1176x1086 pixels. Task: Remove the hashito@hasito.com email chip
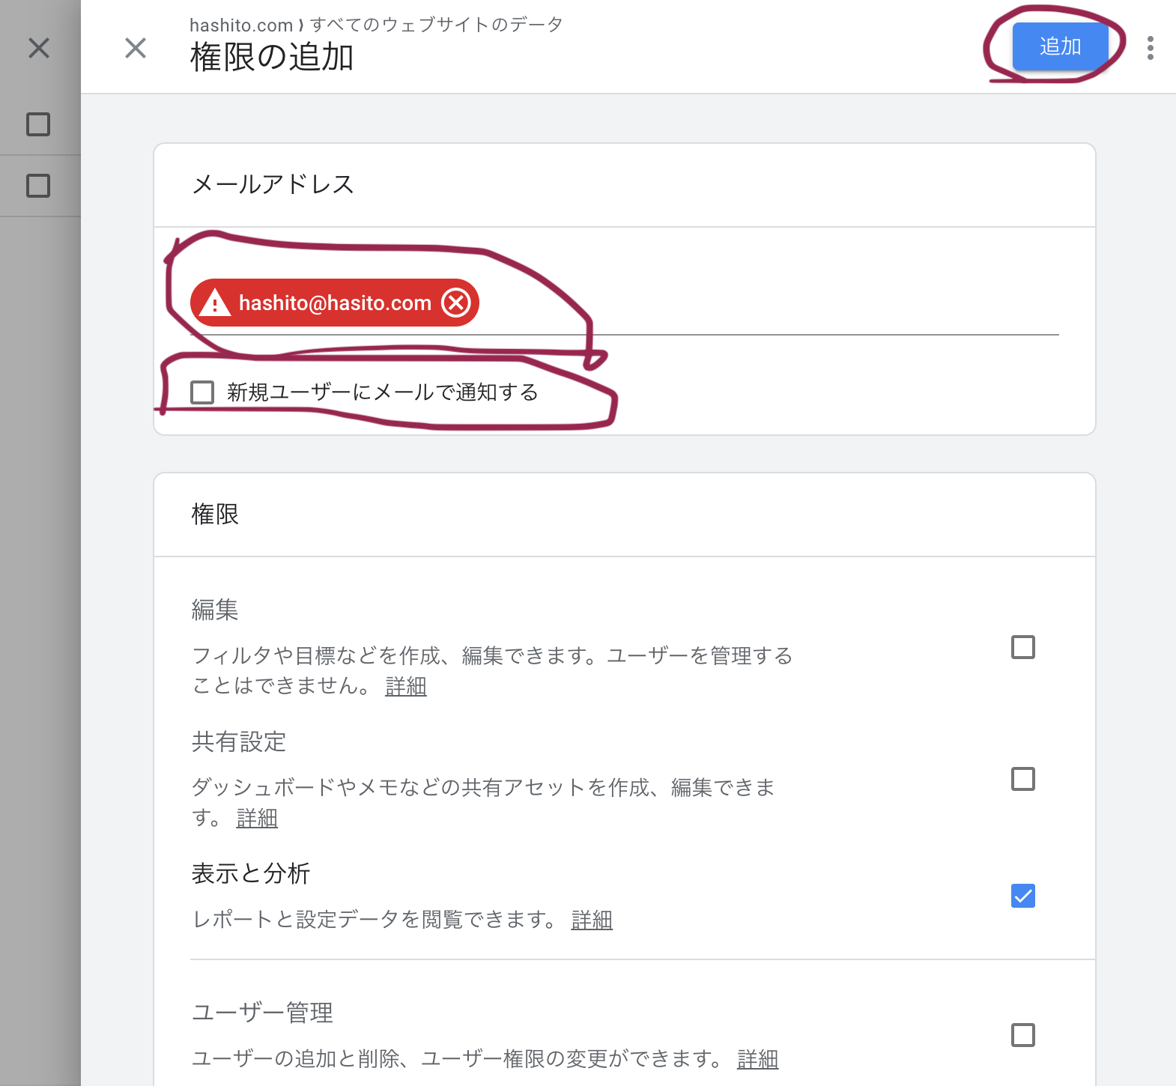455,303
